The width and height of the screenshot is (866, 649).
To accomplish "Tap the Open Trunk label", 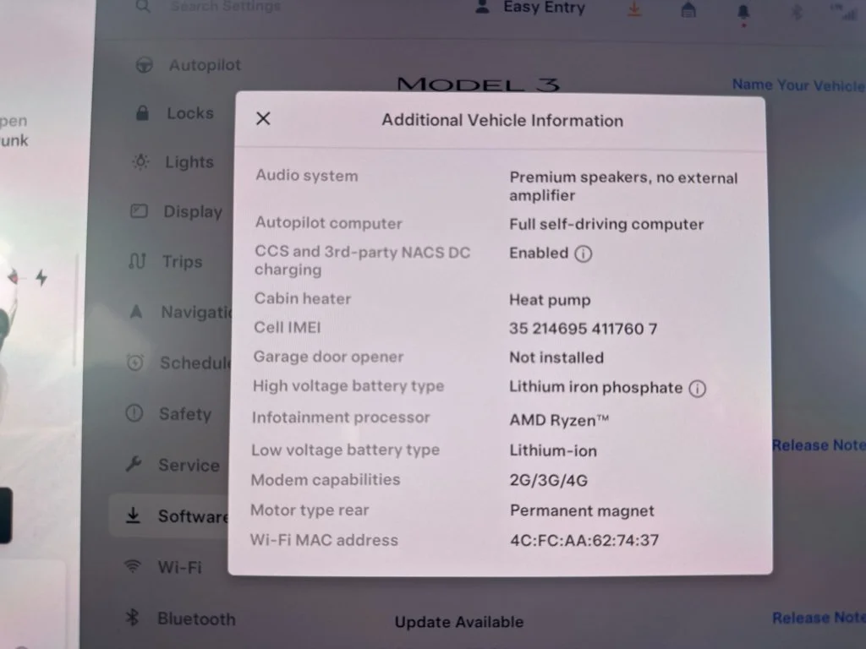I will (x=14, y=130).
